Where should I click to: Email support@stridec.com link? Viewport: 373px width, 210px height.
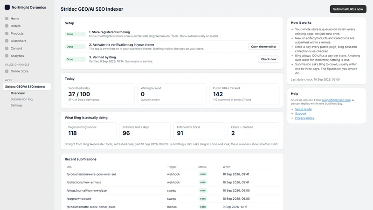tap(336, 100)
